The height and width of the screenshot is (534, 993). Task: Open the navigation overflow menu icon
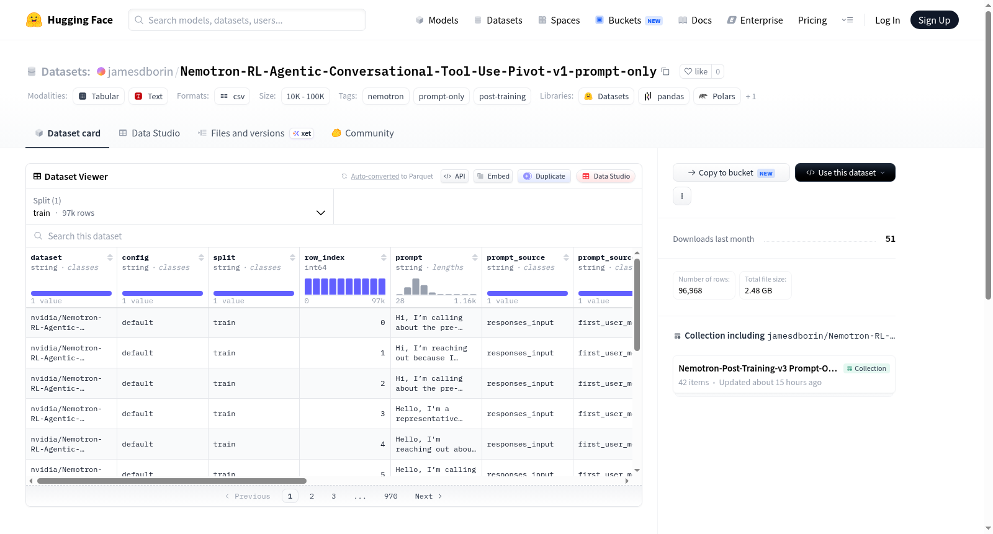pyautogui.click(x=847, y=20)
